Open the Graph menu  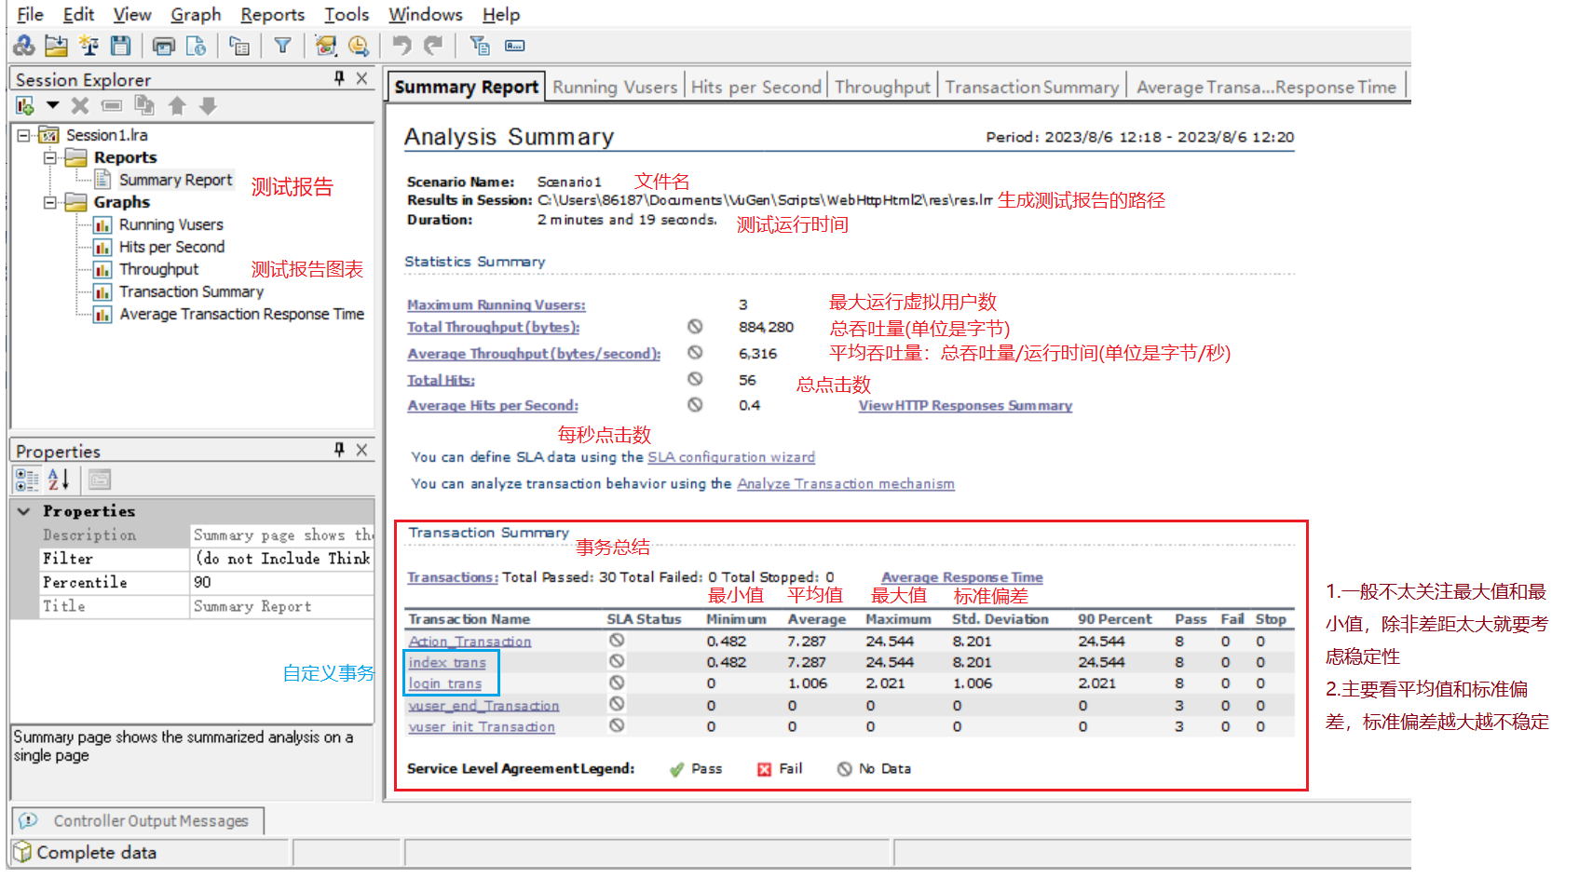[196, 14]
